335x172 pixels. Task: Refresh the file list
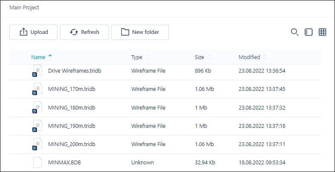click(85, 32)
